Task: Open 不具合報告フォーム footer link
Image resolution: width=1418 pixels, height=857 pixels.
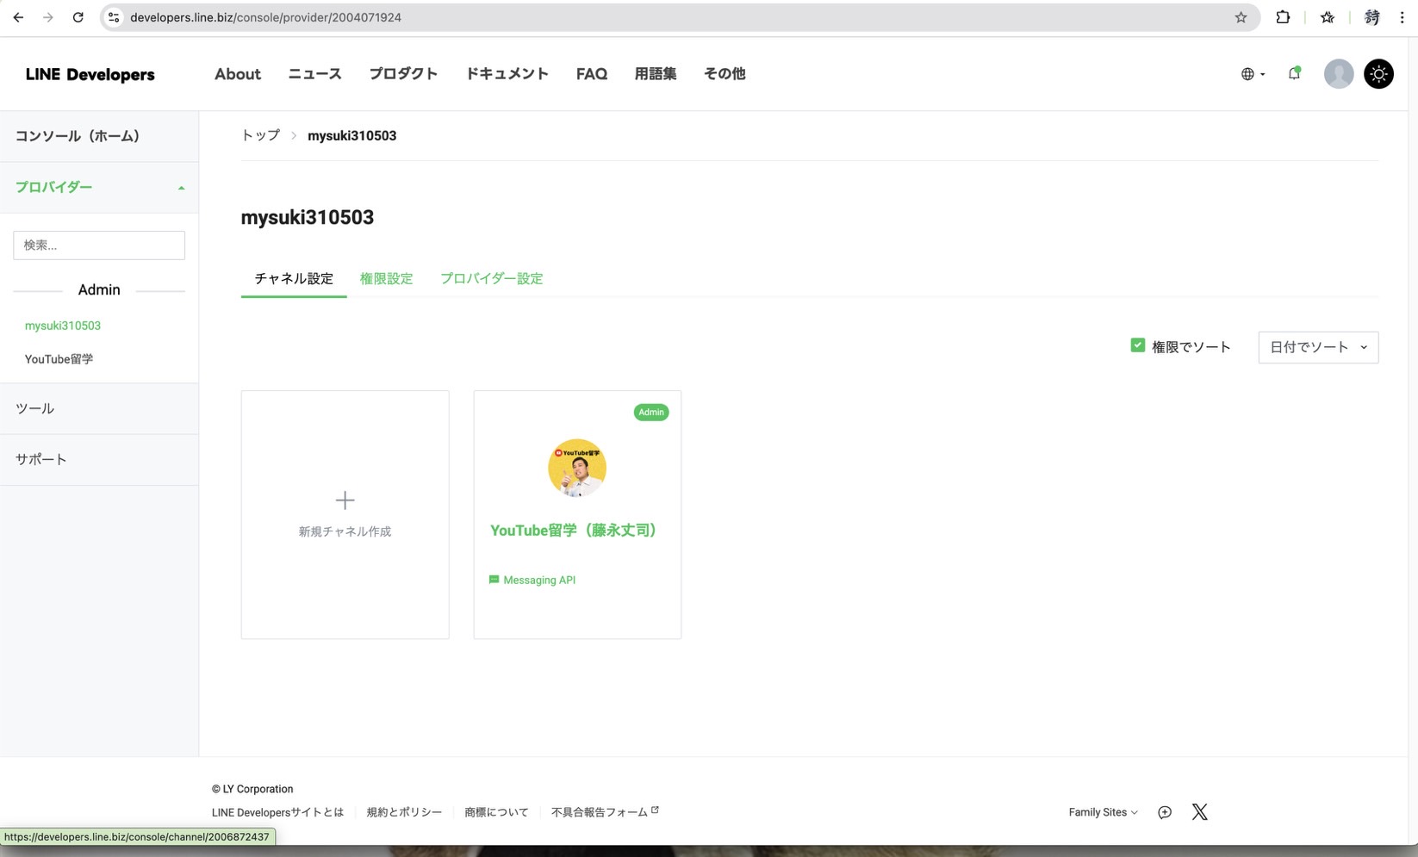Action: pyautogui.click(x=600, y=812)
